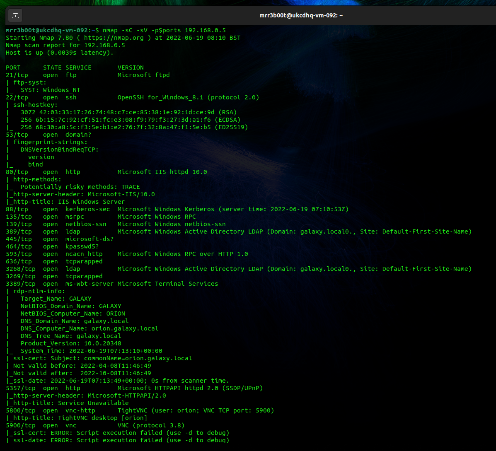Click the DNS_Computer_Name orion.galaxy.local text
Viewport: 496px width, 451px height.
pyautogui.click(x=90, y=329)
